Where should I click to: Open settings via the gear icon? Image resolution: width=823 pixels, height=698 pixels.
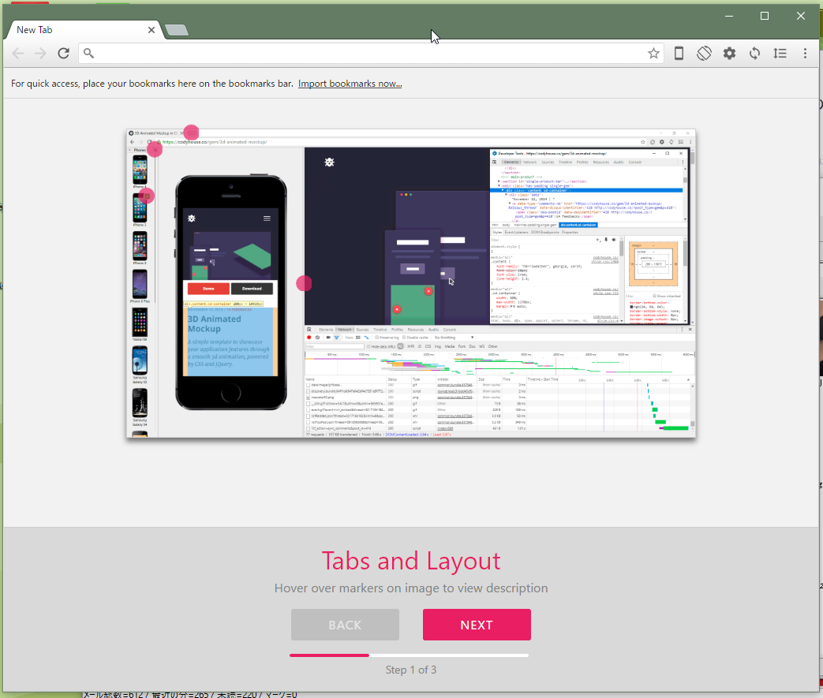point(729,54)
